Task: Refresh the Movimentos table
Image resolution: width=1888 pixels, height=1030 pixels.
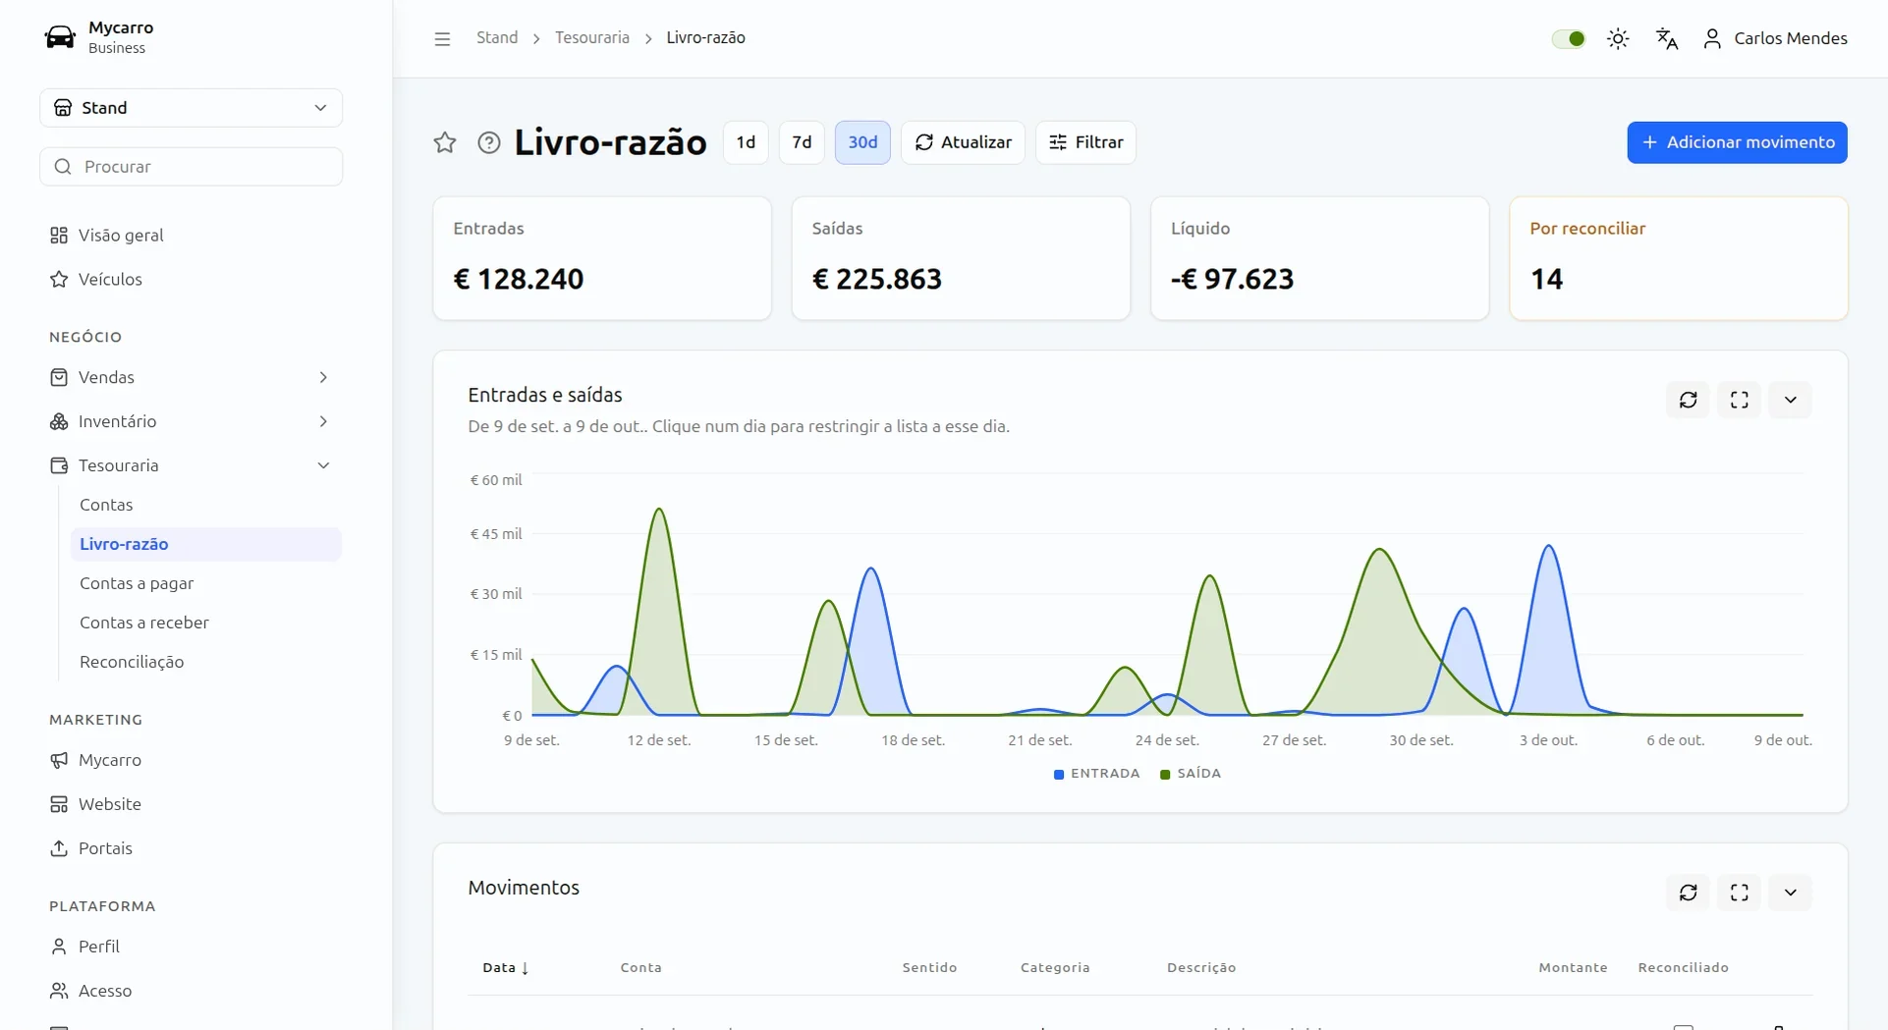Action: pyautogui.click(x=1689, y=893)
